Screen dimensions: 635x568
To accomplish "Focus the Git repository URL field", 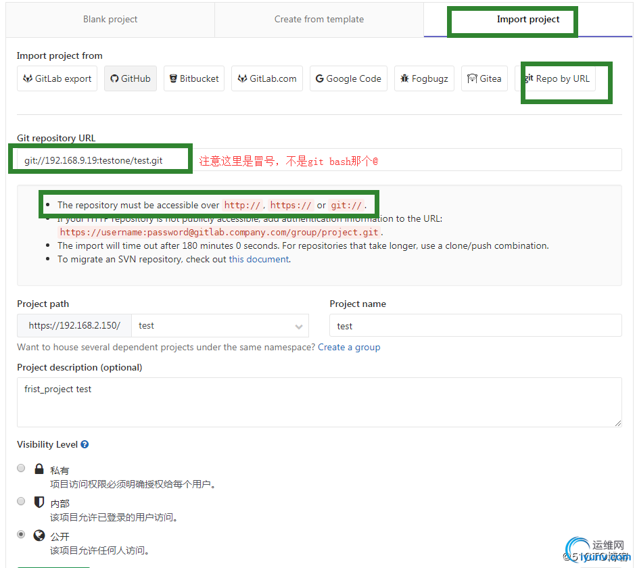I will coord(319,160).
